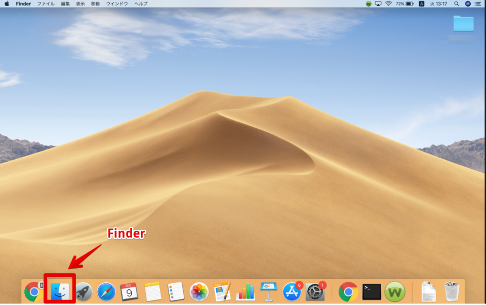The height and width of the screenshot is (305, 486).
Task: Open the ファイル menu
Action: click(x=46, y=4)
